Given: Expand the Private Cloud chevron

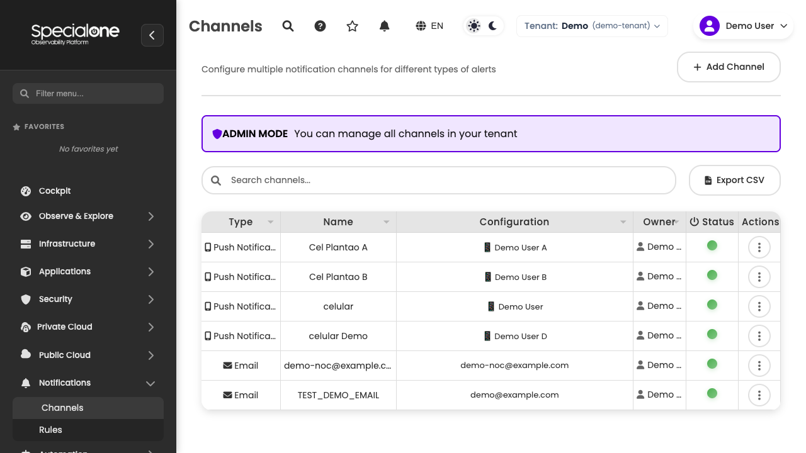Looking at the screenshot, I should [x=151, y=327].
